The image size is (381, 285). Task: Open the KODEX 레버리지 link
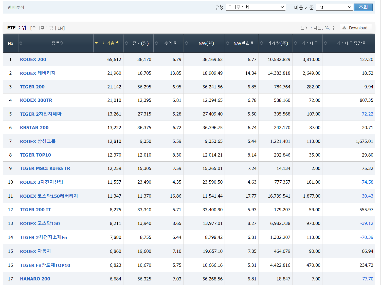tap(38, 73)
